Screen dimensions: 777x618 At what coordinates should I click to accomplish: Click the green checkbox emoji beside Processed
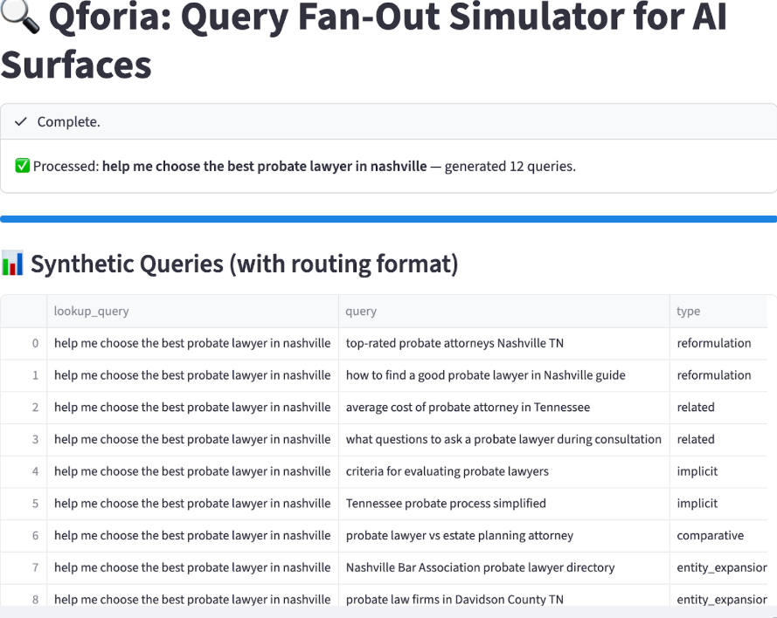tap(21, 165)
